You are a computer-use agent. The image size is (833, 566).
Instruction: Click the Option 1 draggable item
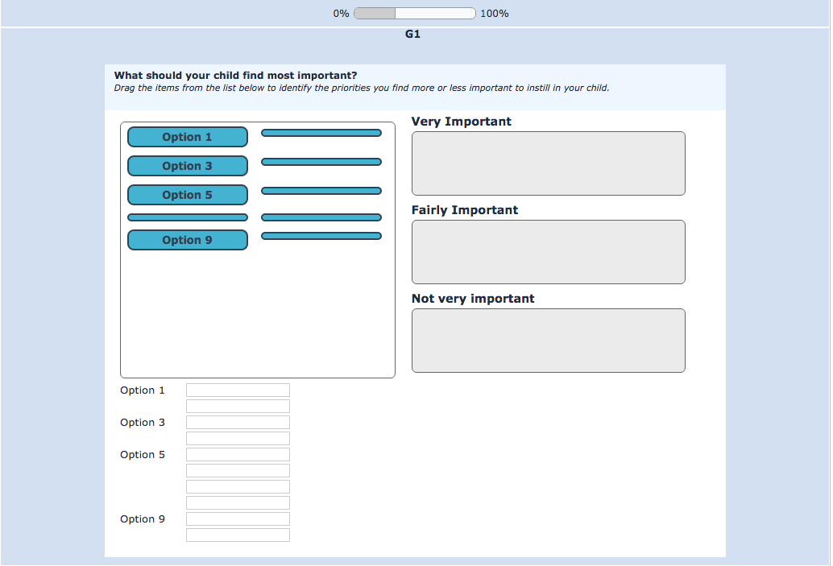[x=187, y=137]
